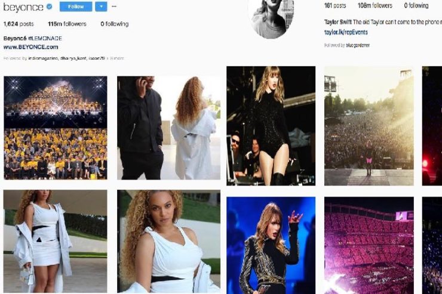Image resolution: width=442 pixels, height=294 pixels.
Task: Expand the suggested accounts dropdown arrow button
Action: click(101, 7)
